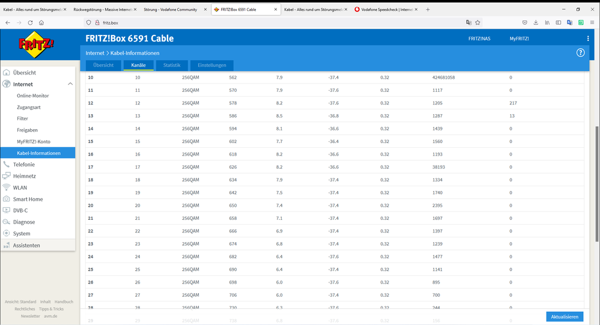
Task: Open avm.de footer link
Action: tap(50, 316)
